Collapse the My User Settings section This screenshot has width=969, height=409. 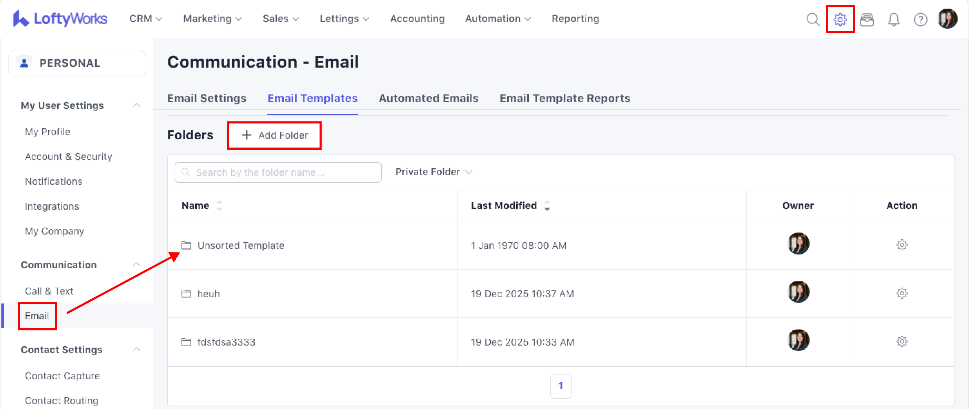point(137,105)
